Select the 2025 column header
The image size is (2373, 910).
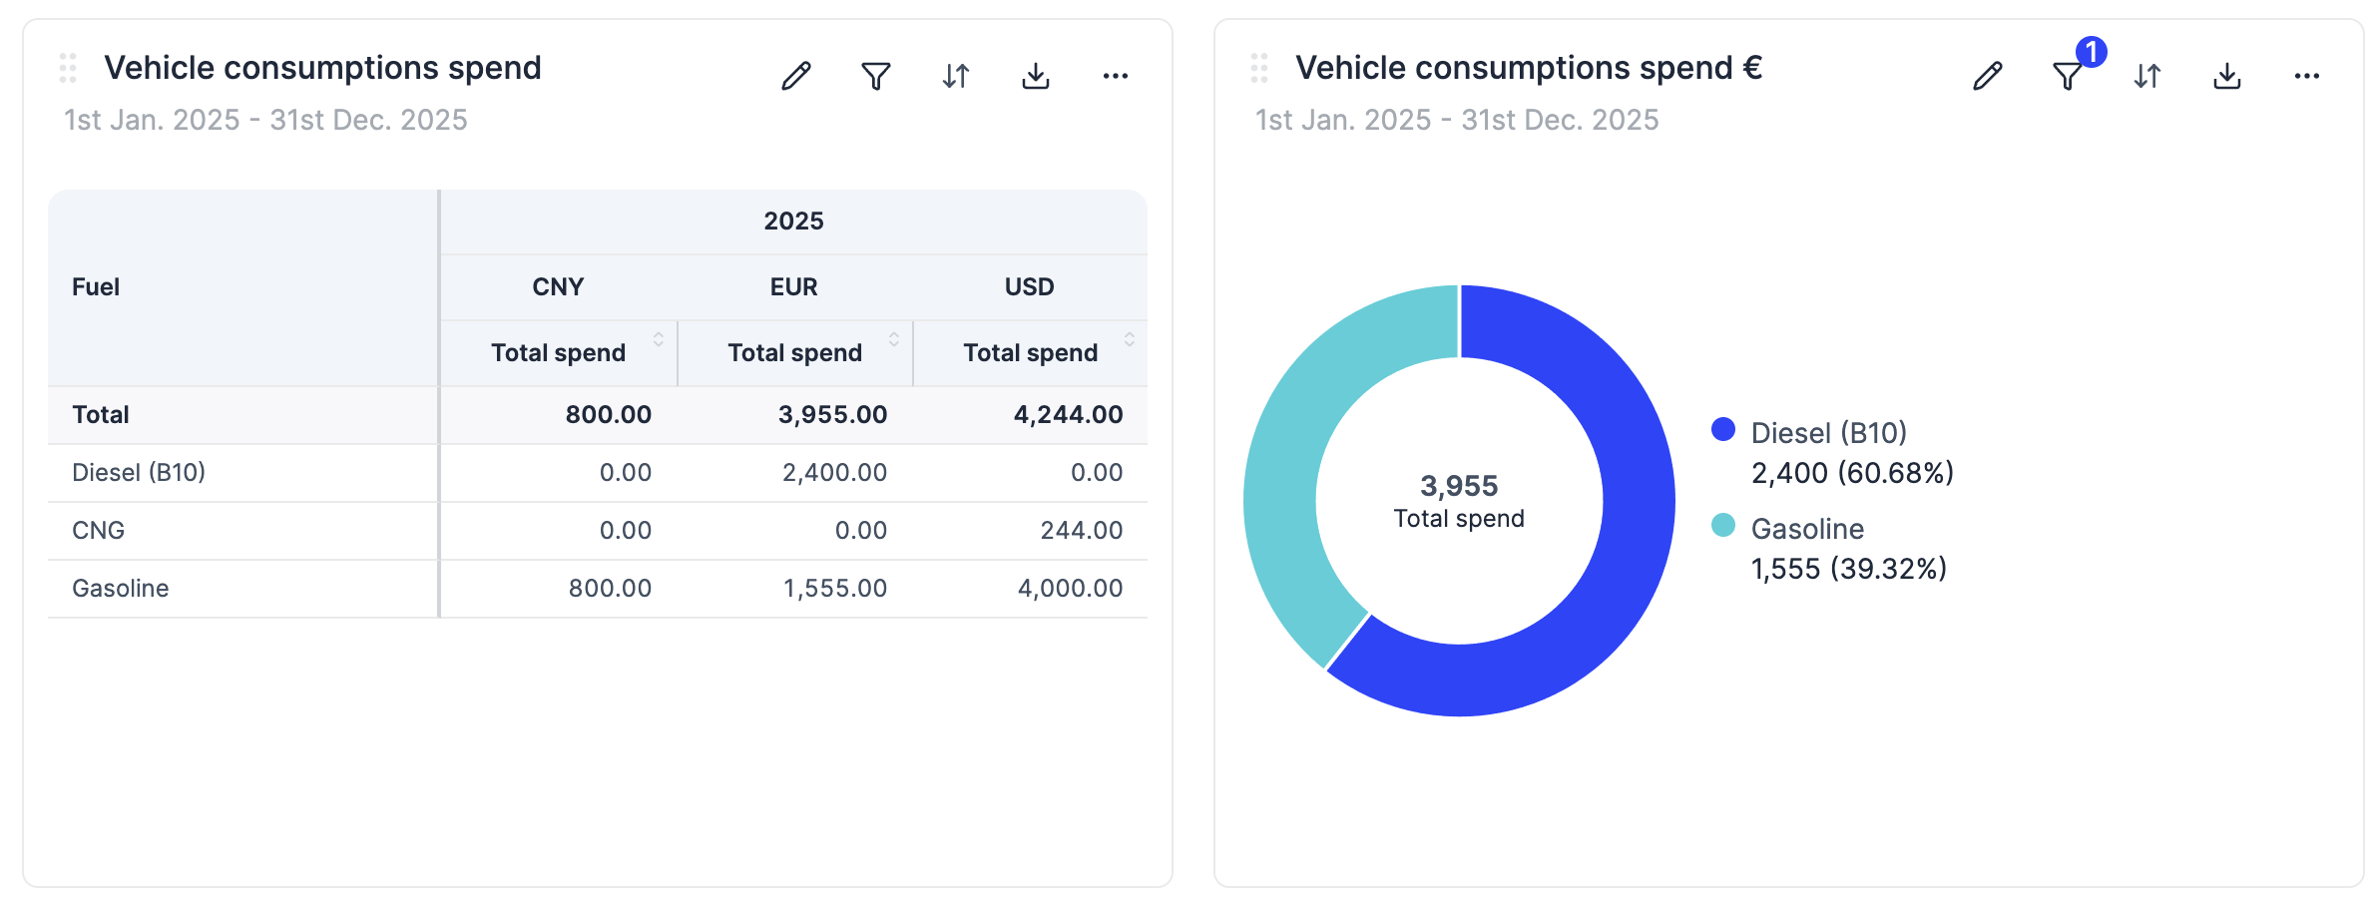click(793, 221)
